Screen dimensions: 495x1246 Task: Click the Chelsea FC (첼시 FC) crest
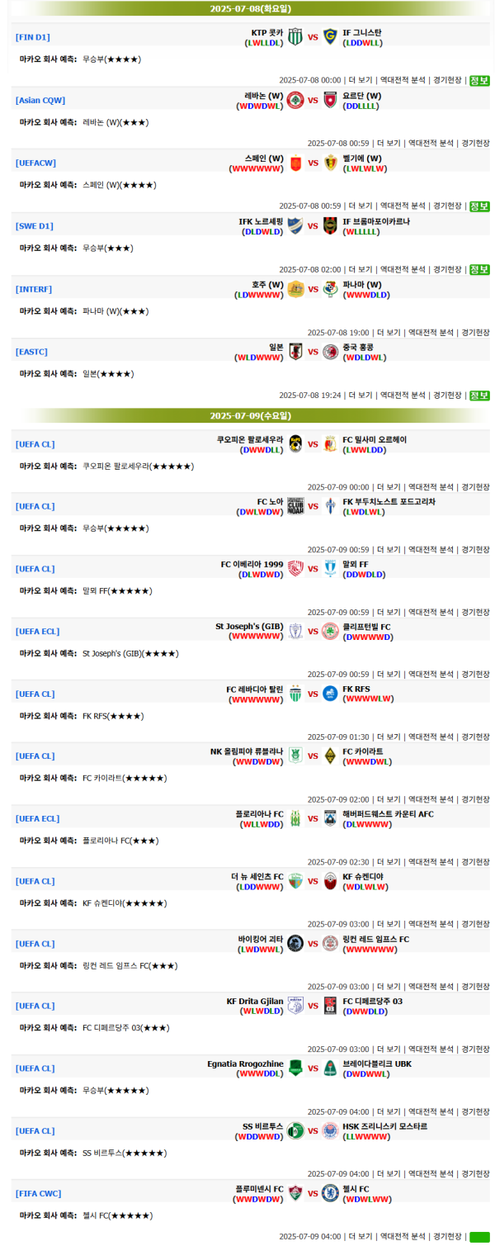330,1194
